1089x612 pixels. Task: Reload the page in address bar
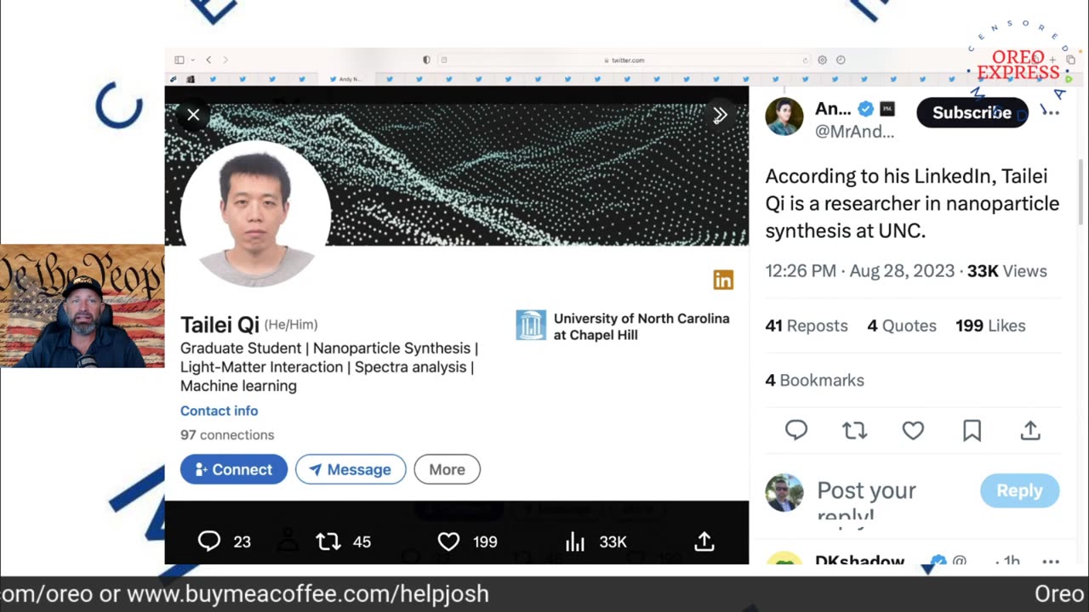805,59
